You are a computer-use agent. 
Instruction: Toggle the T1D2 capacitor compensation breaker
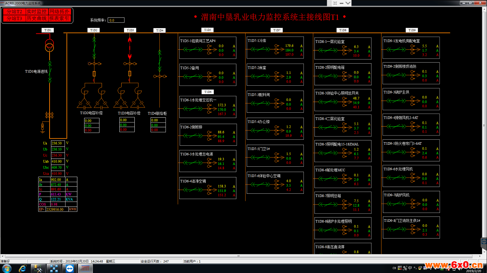click(x=93, y=48)
